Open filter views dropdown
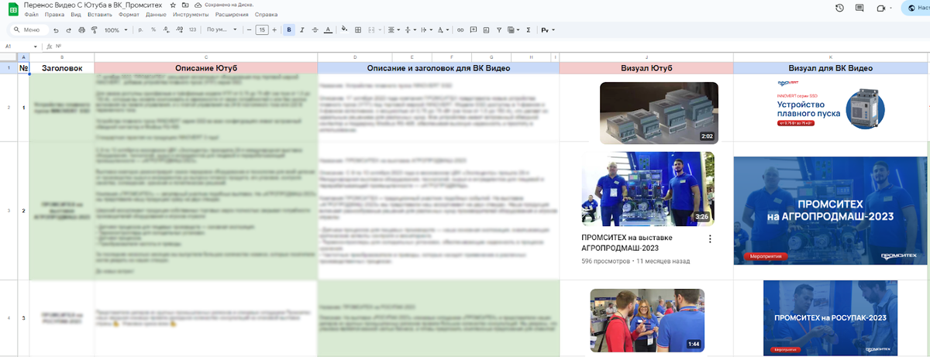This screenshot has height=357, width=930. coord(512,30)
